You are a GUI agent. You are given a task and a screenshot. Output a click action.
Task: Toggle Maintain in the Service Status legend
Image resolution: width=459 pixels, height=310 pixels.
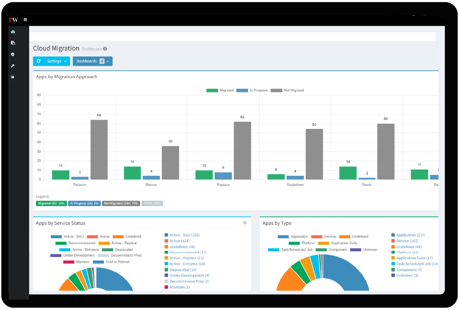pyautogui.click(x=76, y=262)
